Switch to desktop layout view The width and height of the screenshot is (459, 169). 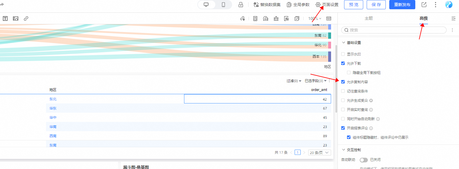206,5
